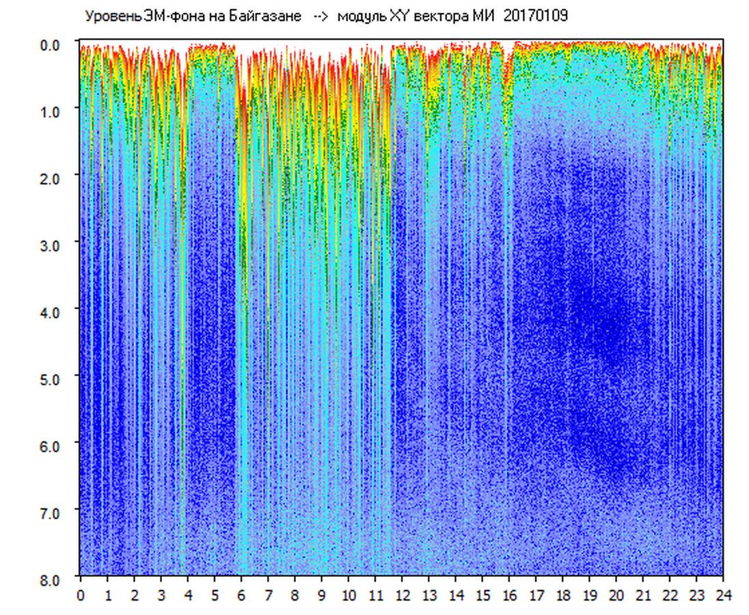Viewport: 749px width, 615px height.
Task: Click the y-axis label 0.0
Action: click(x=53, y=44)
